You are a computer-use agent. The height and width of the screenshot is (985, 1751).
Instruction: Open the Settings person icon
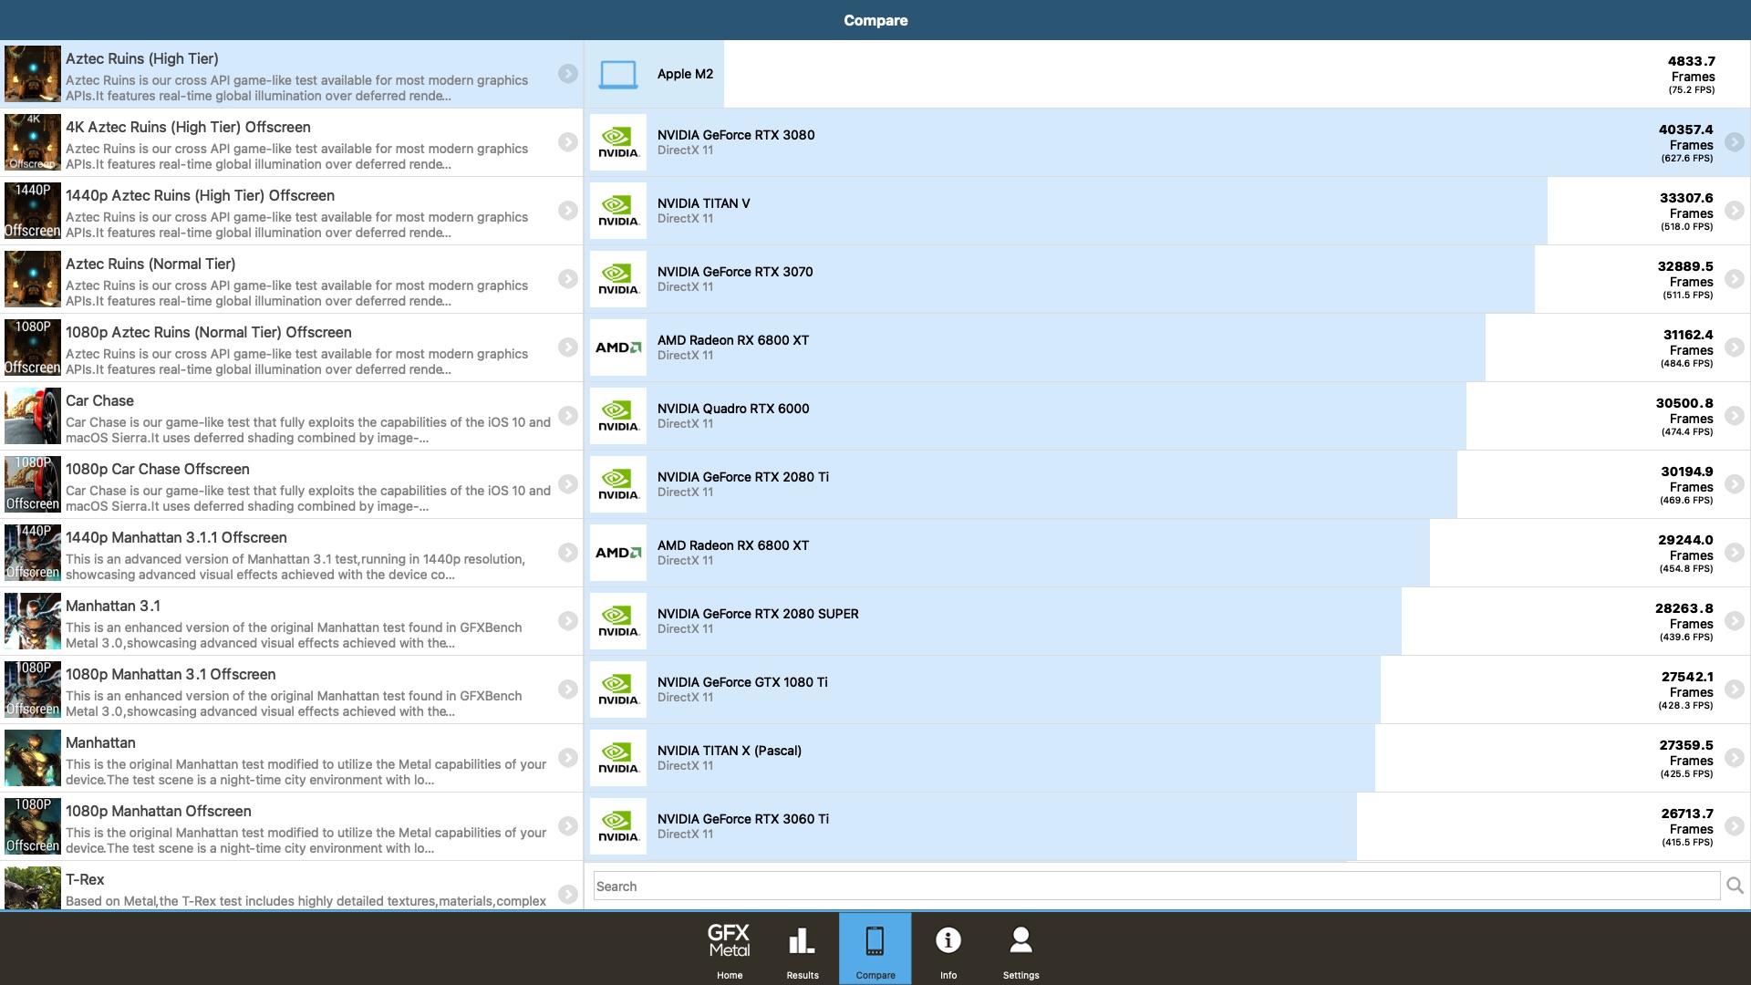tap(1021, 940)
